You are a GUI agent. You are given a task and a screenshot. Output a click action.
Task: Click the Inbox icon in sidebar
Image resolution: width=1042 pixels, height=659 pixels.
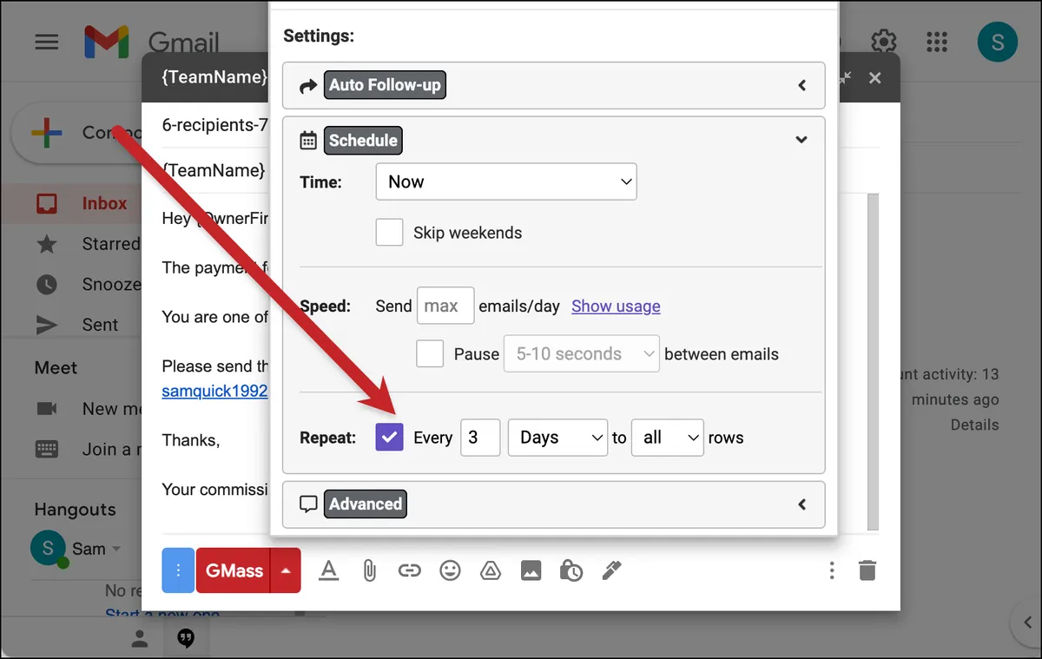(x=47, y=203)
